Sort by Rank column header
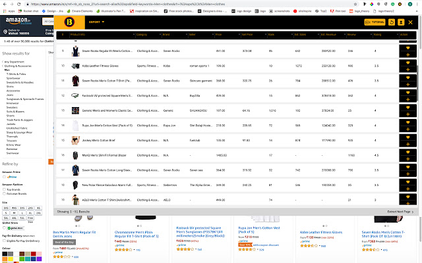The width and height of the screenshot is (422, 263). click(280, 35)
